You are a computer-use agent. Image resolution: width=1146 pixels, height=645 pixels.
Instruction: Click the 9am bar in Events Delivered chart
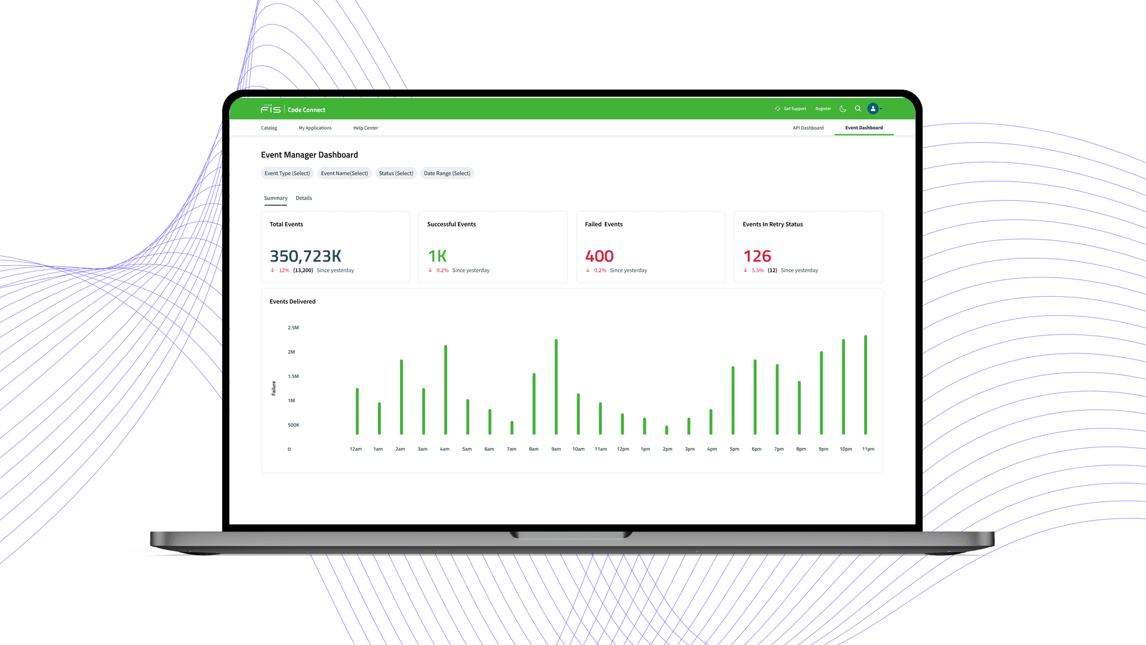click(556, 387)
